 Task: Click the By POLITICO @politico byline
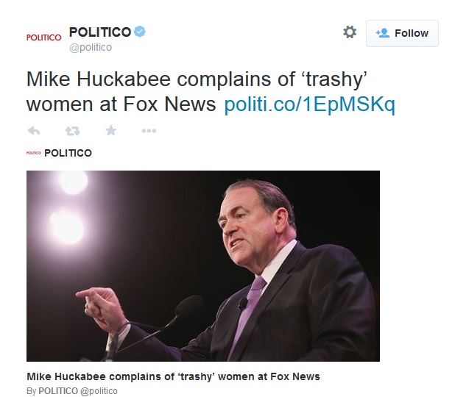click(x=72, y=391)
